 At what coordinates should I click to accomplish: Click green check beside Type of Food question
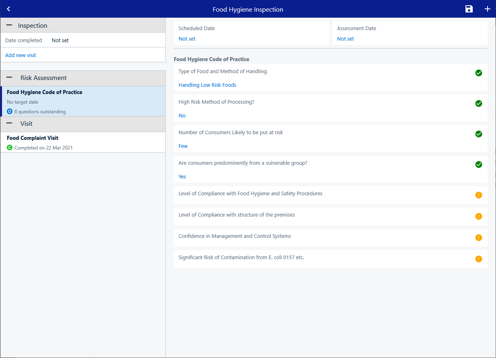(x=479, y=73)
